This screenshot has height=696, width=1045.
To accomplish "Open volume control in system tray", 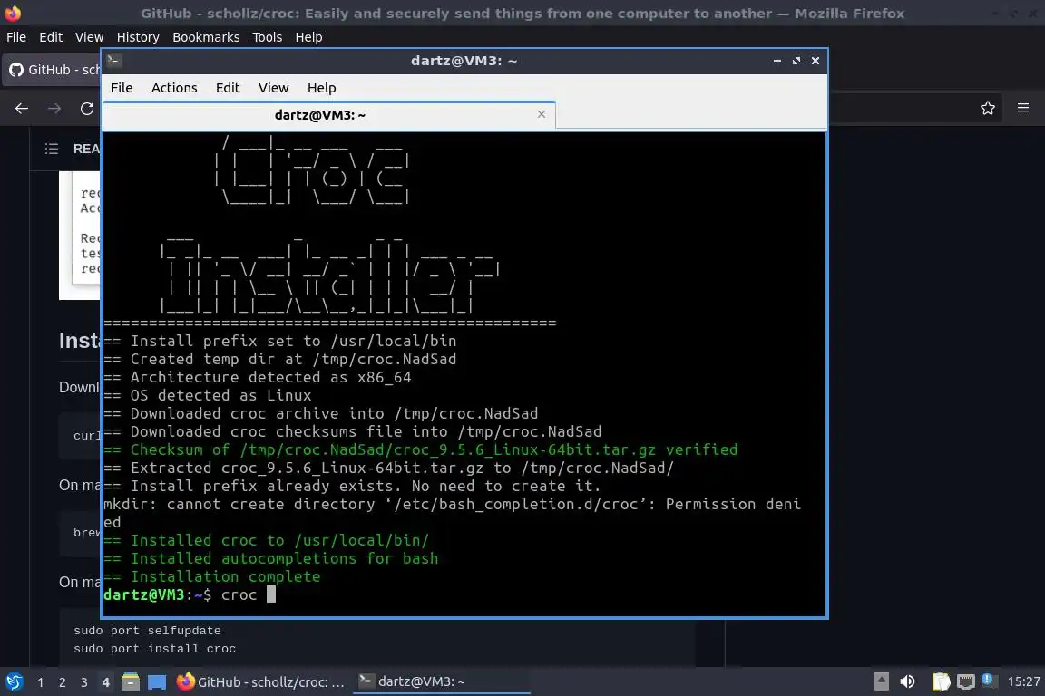I will pos(907,681).
